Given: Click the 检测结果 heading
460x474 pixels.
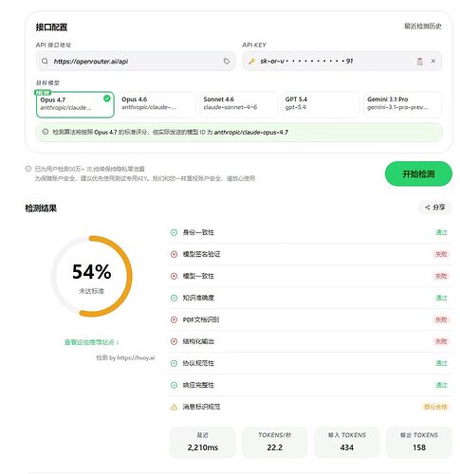Looking at the screenshot, I should click(x=41, y=209).
